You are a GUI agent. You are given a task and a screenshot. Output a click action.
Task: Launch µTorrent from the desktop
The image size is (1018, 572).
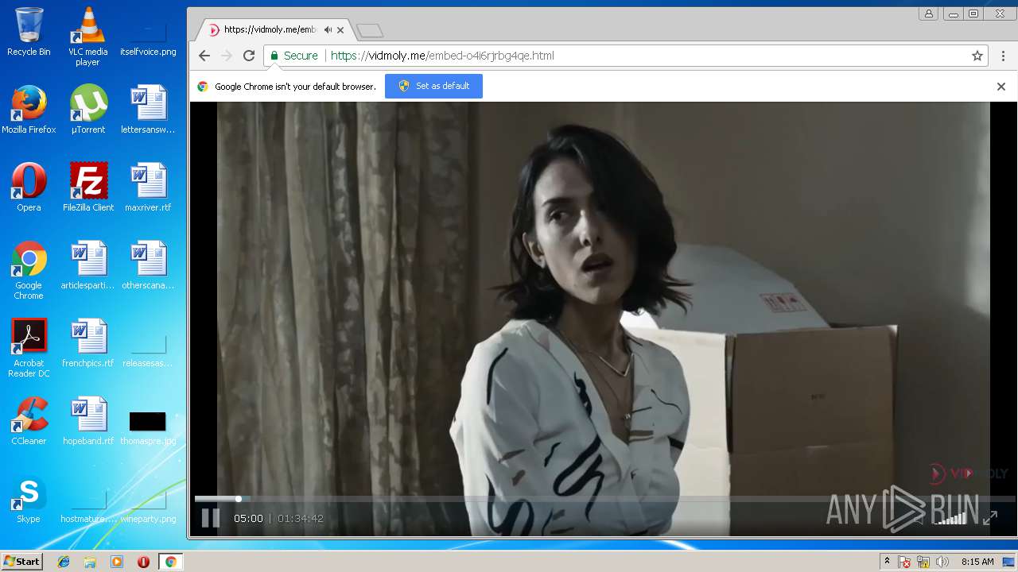[x=88, y=109]
